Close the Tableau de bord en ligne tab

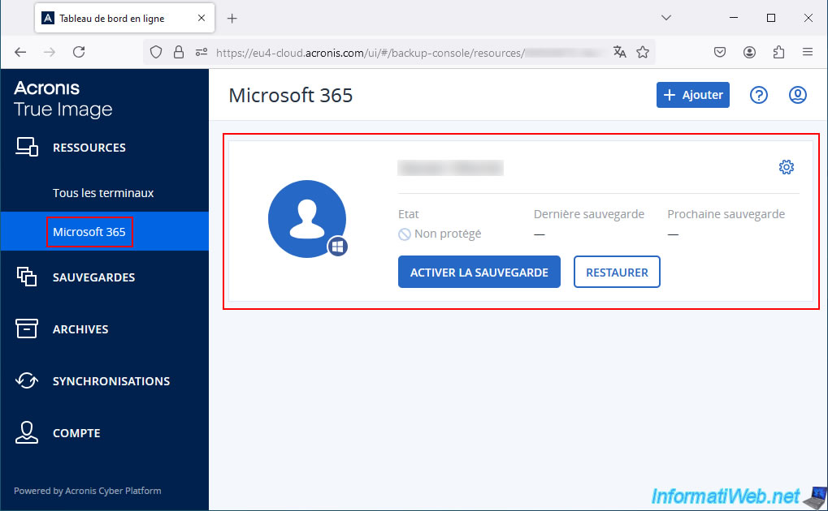(202, 18)
